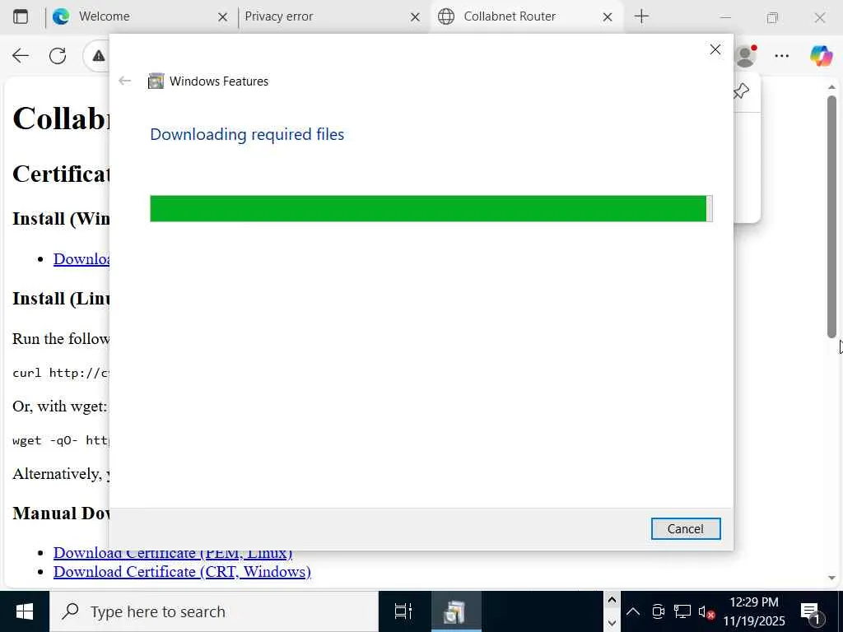Go back in Windows Features wizard
Screen dimensions: 843x632
(x=125, y=81)
